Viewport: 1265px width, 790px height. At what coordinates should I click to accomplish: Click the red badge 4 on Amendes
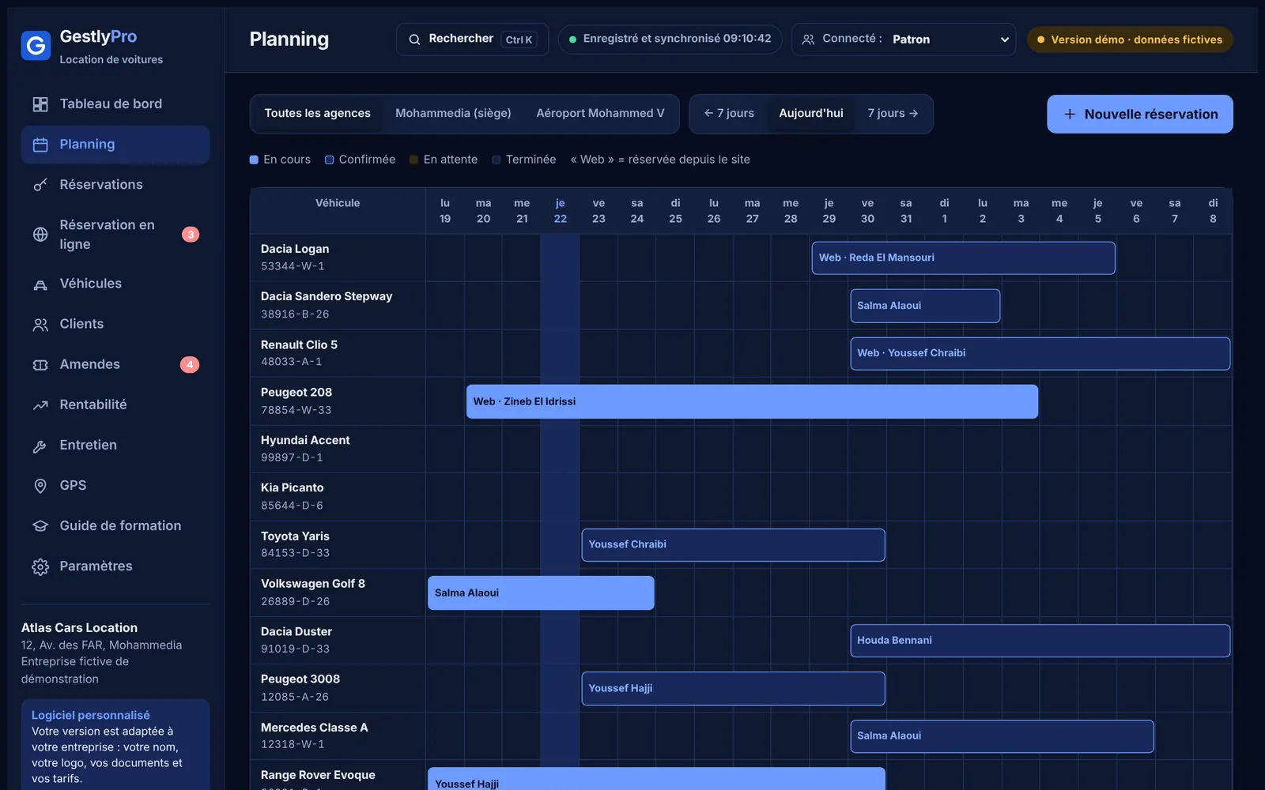pos(190,365)
